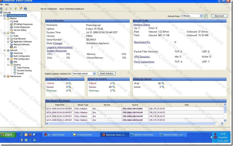
Task: Collapse the f1teknoloji Dashboard tree node
Action: pyautogui.click(x=1, y=15)
